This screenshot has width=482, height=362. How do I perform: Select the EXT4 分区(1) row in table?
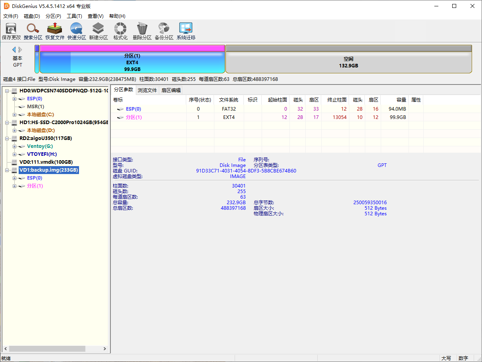tap(267, 117)
